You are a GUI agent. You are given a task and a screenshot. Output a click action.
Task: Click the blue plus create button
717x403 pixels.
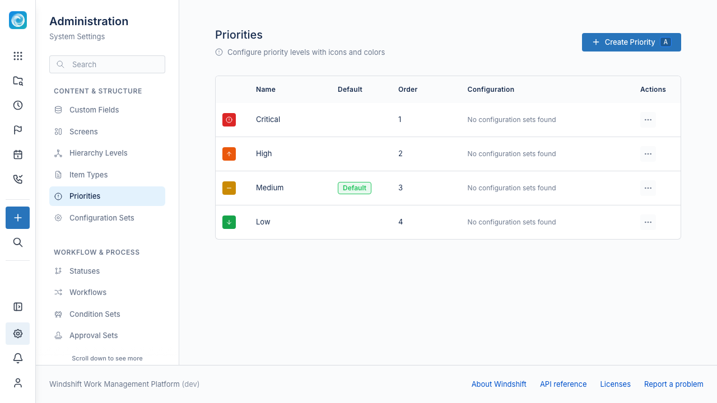pos(18,218)
